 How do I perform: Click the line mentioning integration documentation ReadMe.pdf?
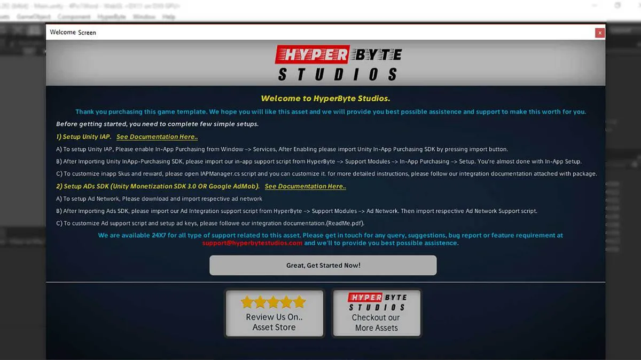[210, 223]
